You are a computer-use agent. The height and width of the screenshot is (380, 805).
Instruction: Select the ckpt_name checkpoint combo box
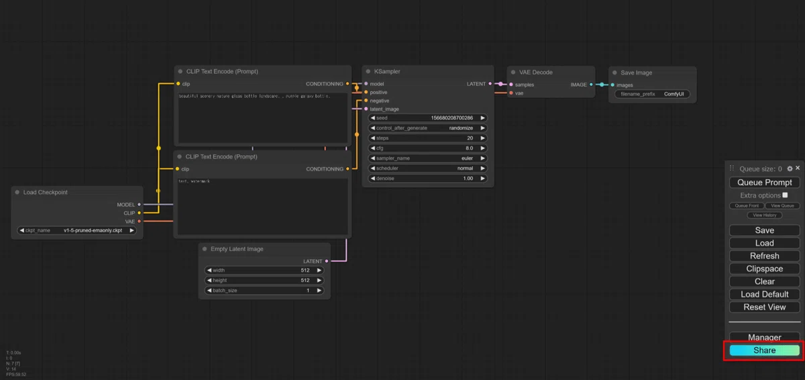pyautogui.click(x=77, y=230)
